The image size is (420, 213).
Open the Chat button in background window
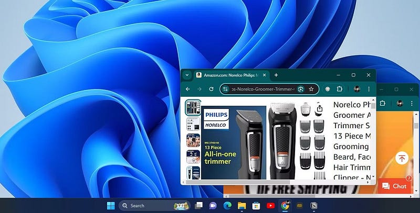[x=394, y=186]
